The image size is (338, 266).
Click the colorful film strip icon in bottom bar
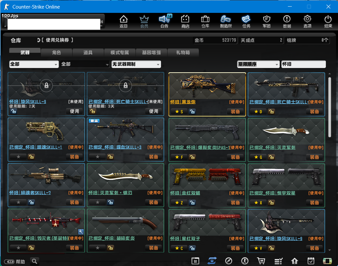pos(327,261)
